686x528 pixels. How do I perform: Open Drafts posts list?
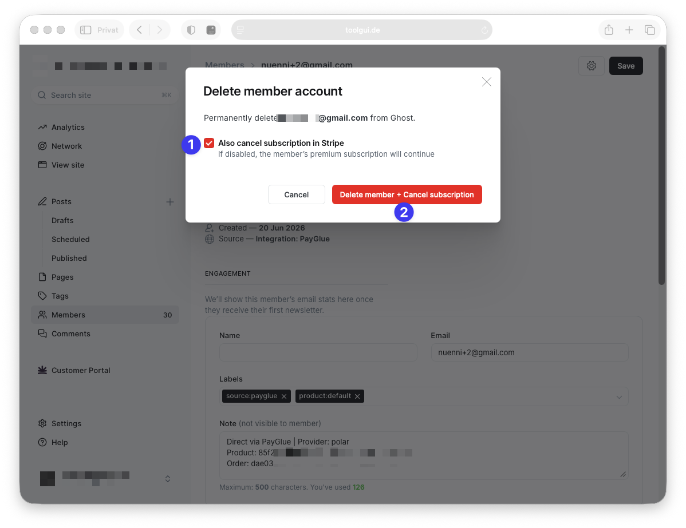pos(62,220)
